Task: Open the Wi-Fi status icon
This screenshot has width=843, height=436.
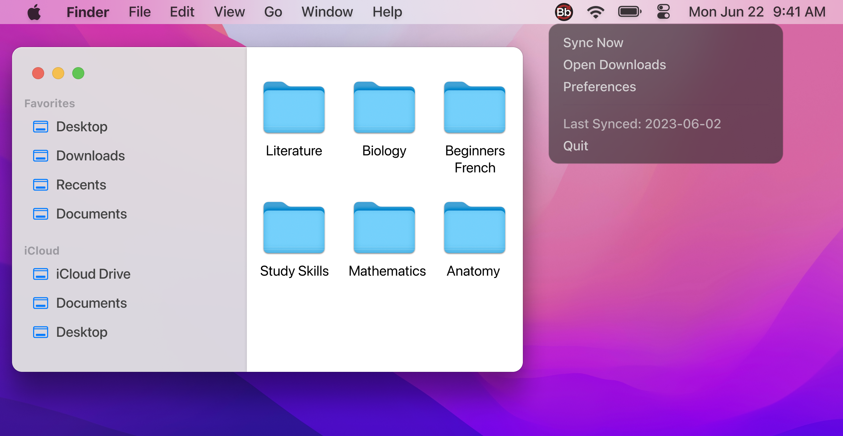Action: (x=595, y=12)
